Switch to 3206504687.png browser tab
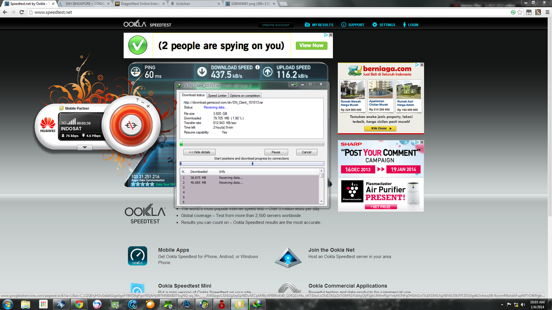The image size is (552, 310). (251, 3)
